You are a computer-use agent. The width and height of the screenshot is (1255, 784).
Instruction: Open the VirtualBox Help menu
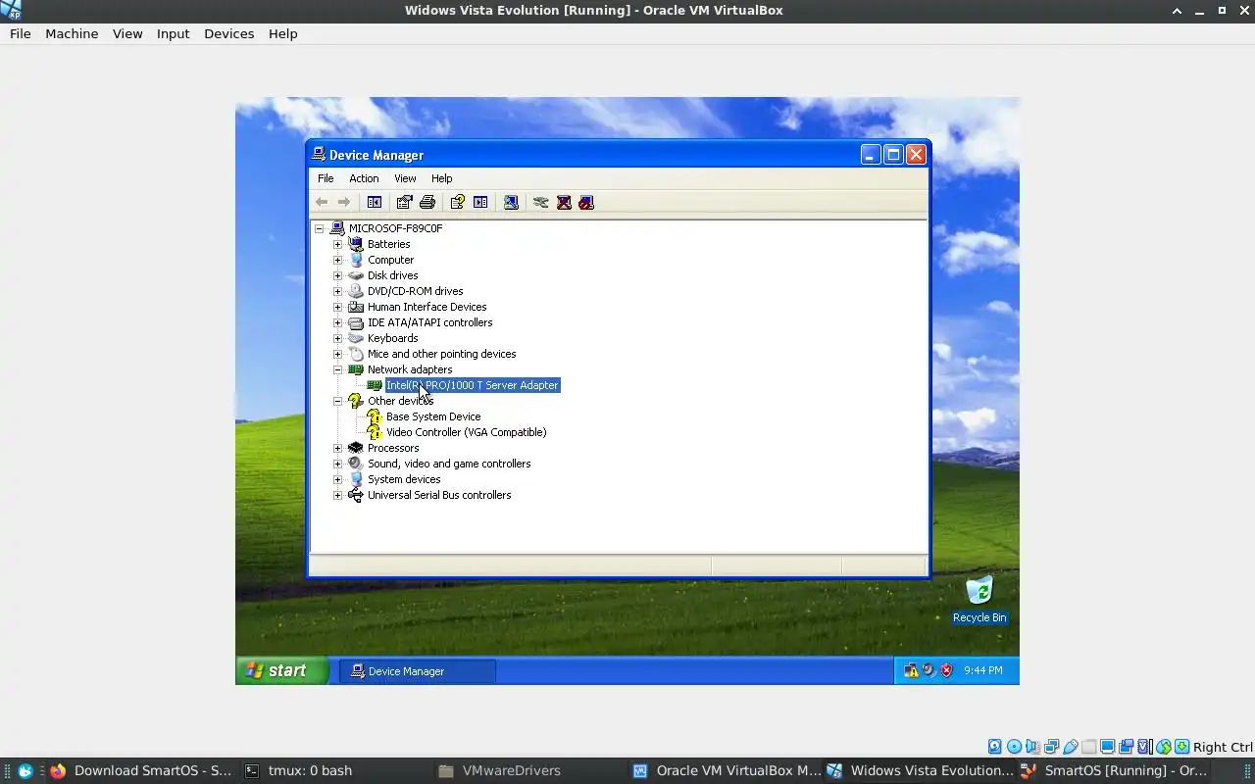[x=282, y=33]
